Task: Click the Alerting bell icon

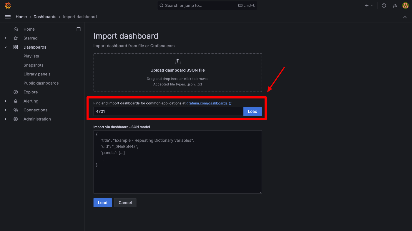Action: [x=16, y=101]
